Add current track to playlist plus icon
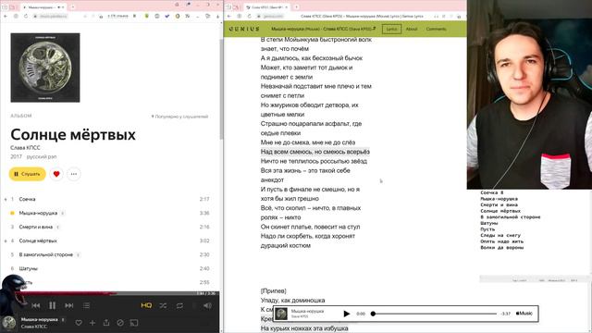Viewport: 592px width, 333px height. [92, 323]
